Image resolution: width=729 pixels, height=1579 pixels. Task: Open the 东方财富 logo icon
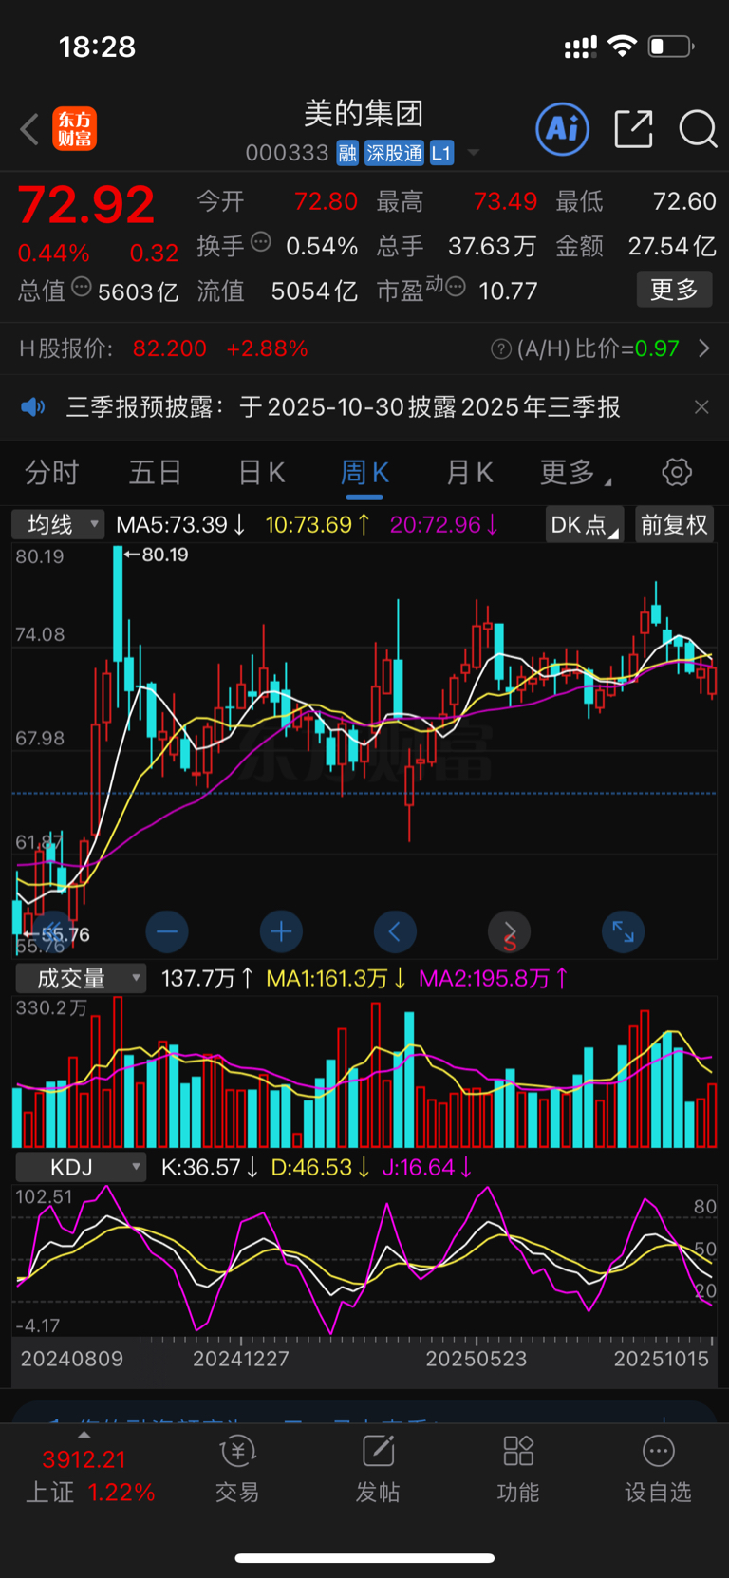[74, 129]
